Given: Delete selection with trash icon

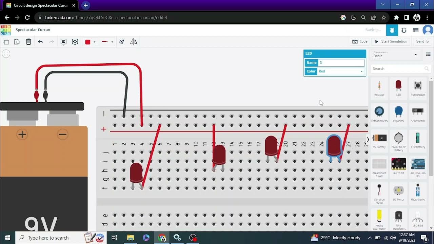Looking at the screenshot, I should coord(28,42).
